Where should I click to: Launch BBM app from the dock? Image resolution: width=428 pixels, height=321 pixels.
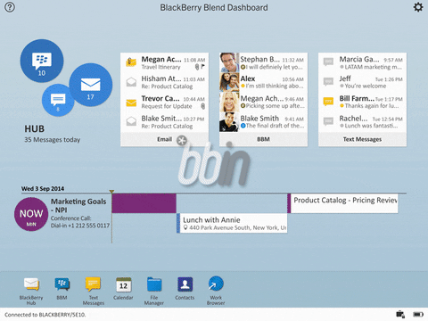[x=62, y=288]
